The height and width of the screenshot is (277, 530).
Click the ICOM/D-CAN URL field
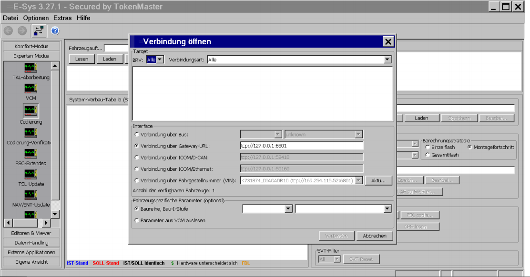pyautogui.click(x=302, y=157)
